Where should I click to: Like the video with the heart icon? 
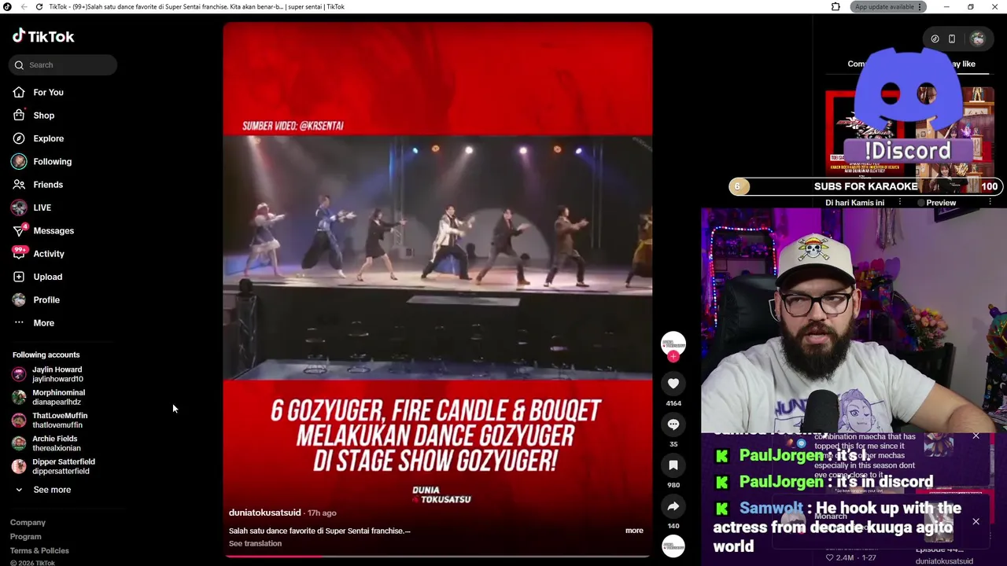click(673, 384)
